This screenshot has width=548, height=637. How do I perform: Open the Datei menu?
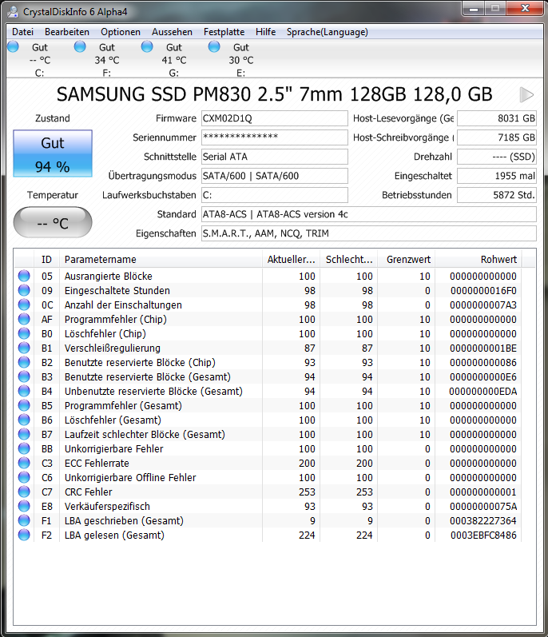(x=22, y=32)
